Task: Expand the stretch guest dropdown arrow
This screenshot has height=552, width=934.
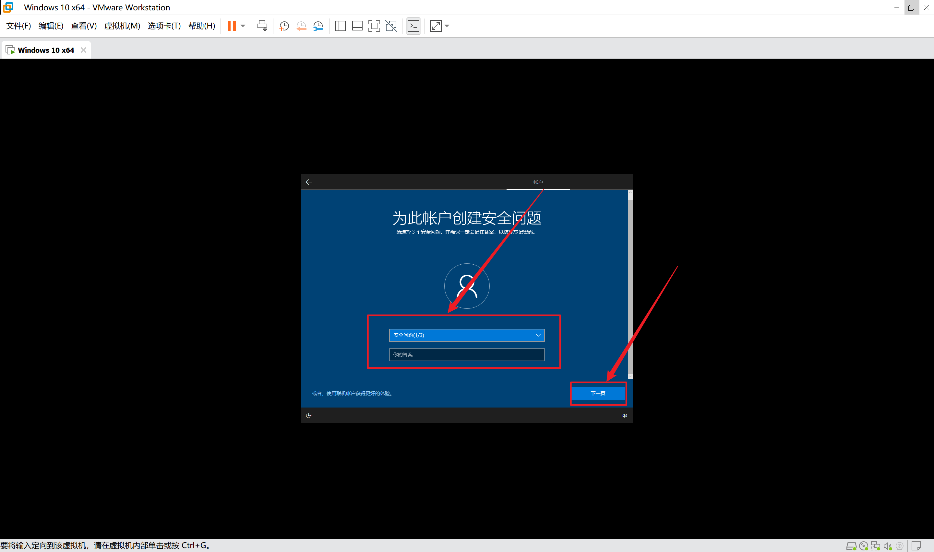Action: pos(447,26)
